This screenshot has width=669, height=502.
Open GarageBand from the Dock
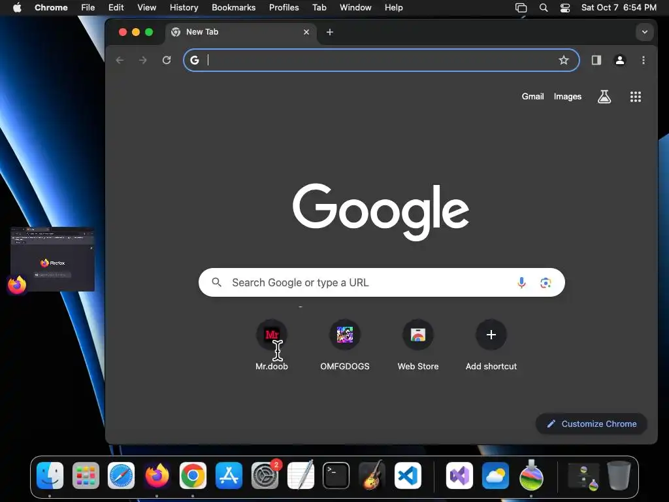[x=372, y=475]
